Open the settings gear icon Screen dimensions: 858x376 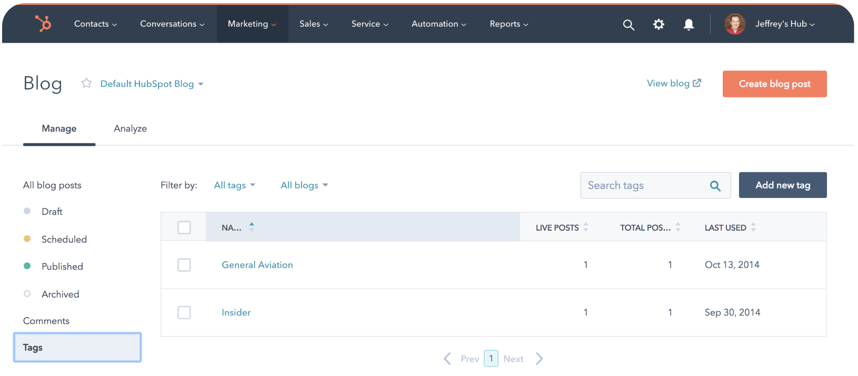pyautogui.click(x=659, y=24)
